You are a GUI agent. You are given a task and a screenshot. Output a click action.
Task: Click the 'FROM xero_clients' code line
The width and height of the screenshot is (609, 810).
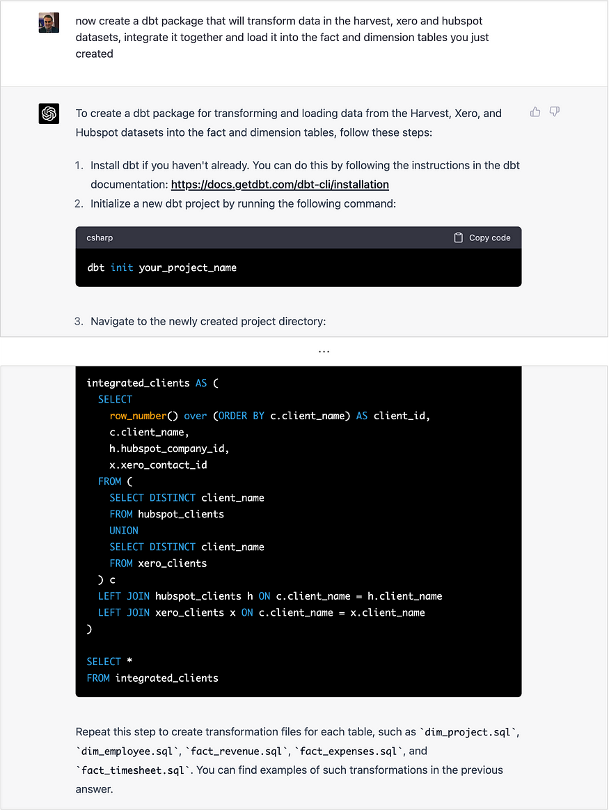click(158, 563)
